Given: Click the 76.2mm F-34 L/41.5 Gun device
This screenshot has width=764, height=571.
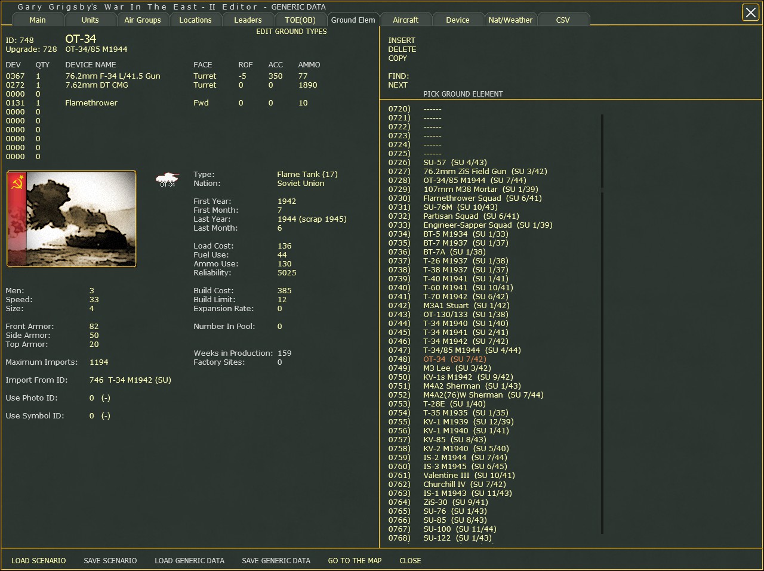Looking at the screenshot, I should (x=113, y=76).
